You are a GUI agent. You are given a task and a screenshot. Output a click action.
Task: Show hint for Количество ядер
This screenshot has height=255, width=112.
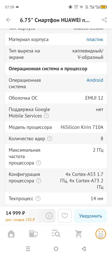(x=50, y=138)
